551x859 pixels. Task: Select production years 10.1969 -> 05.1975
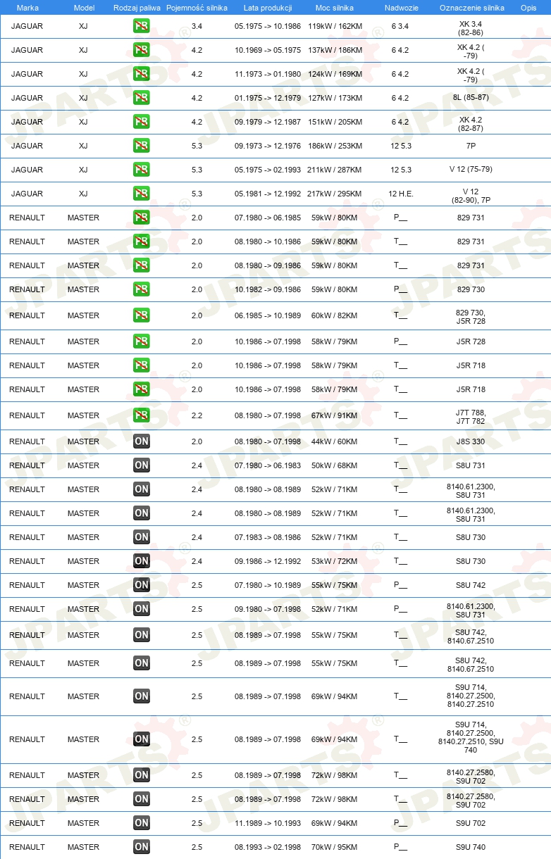coord(268,50)
